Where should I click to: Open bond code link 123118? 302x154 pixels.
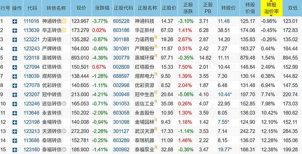tap(31, 58)
